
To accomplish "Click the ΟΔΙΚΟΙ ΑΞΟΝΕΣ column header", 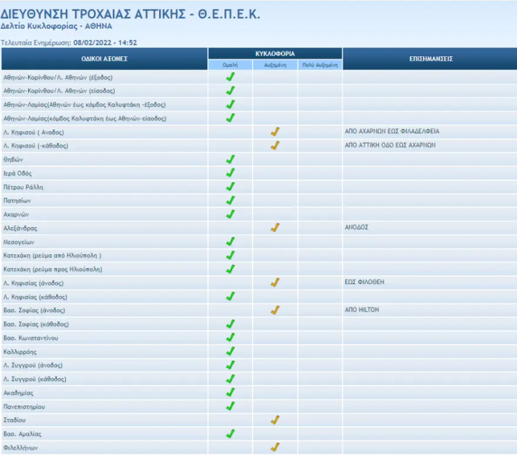I will [105, 59].
